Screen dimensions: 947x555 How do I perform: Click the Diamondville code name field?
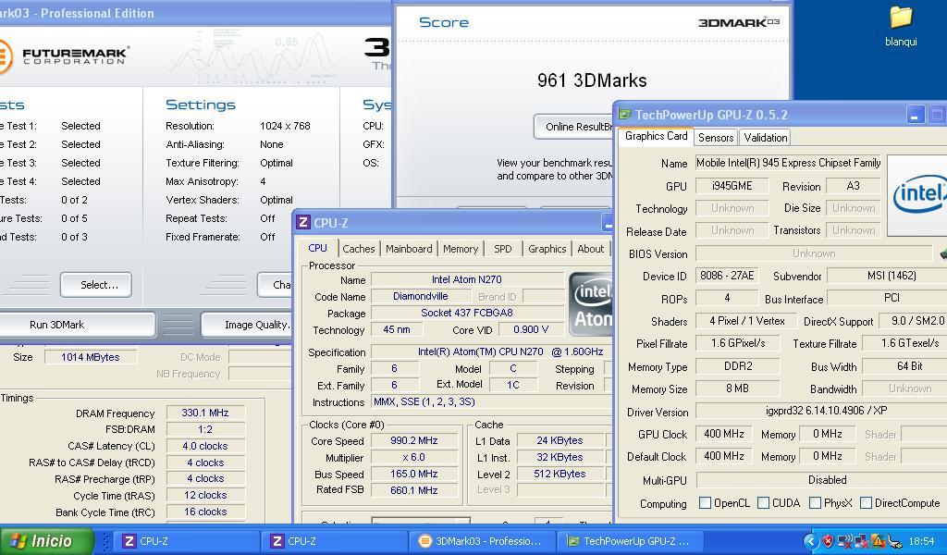pyautogui.click(x=421, y=297)
